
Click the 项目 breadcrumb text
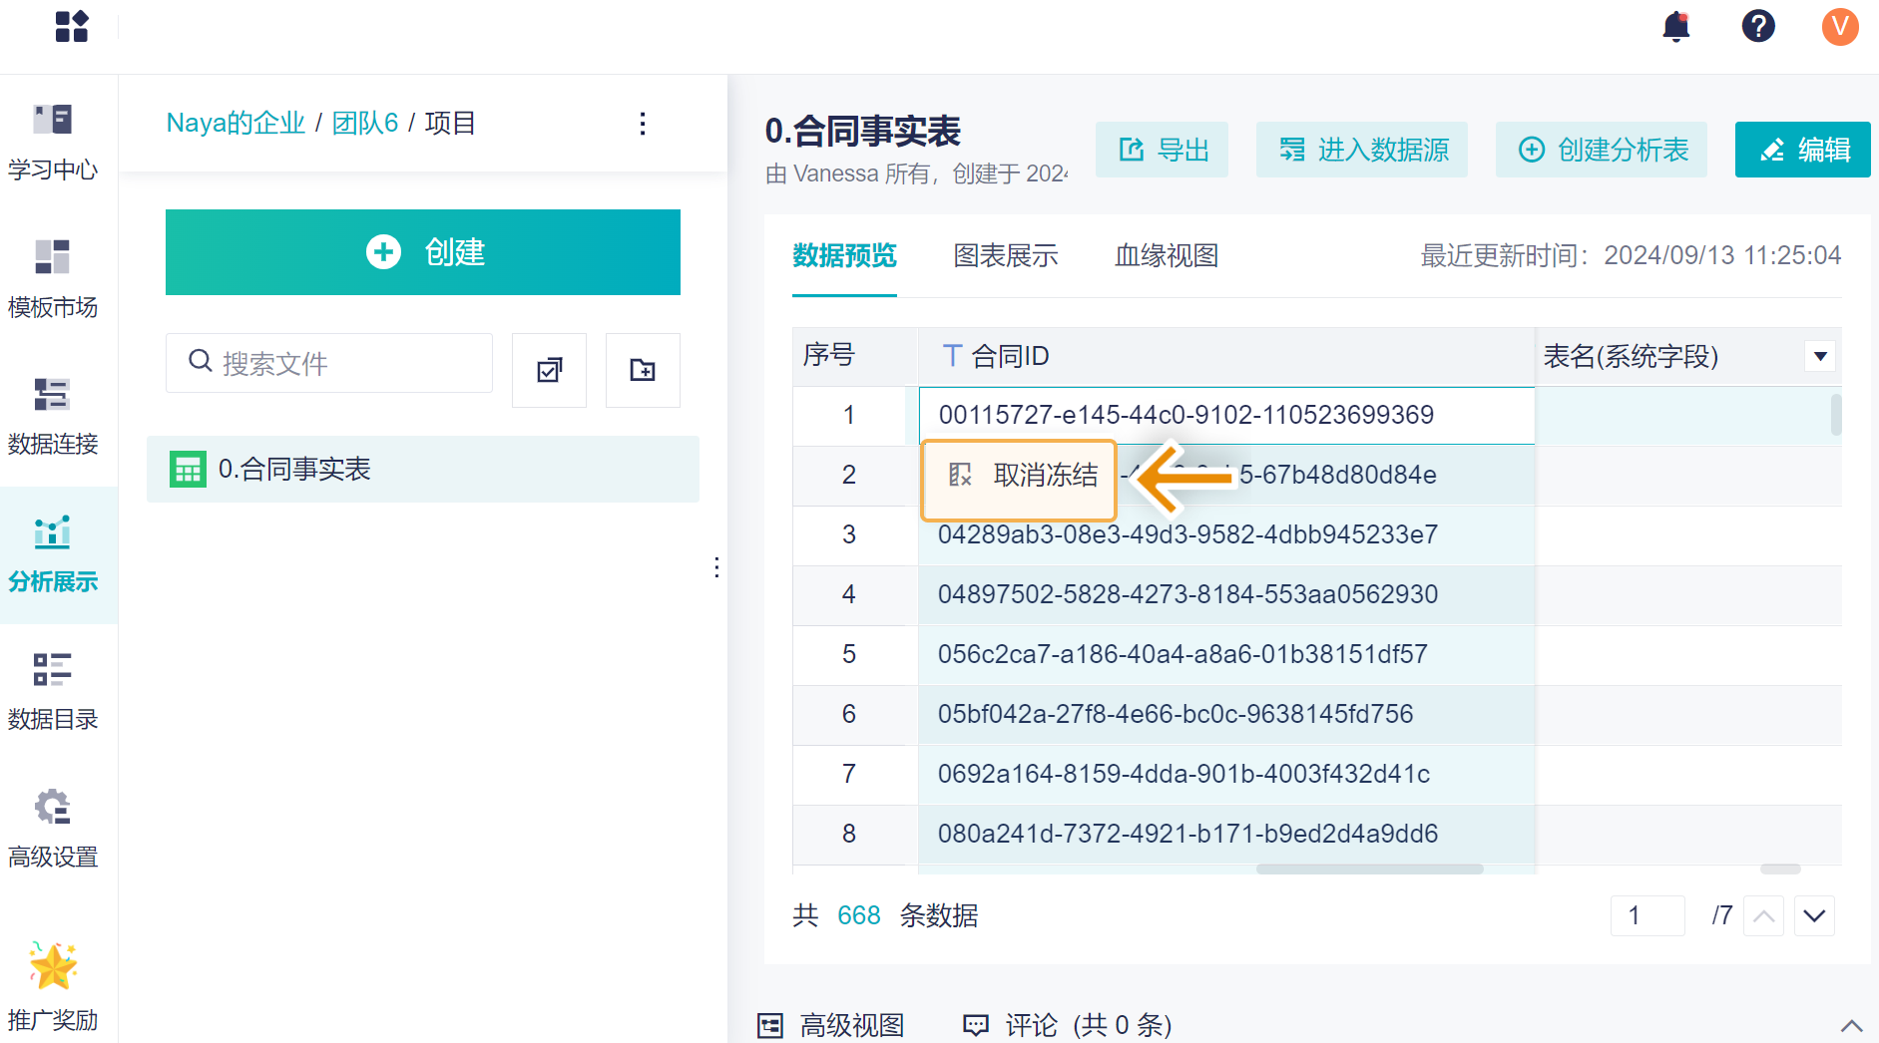coord(450,123)
